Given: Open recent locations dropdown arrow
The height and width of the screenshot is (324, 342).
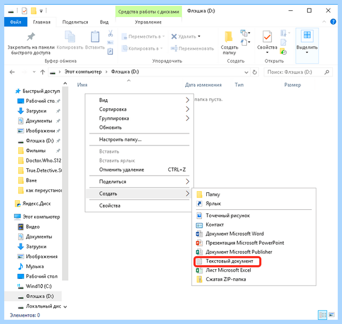Looking at the screenshot, I should point(34,72).
